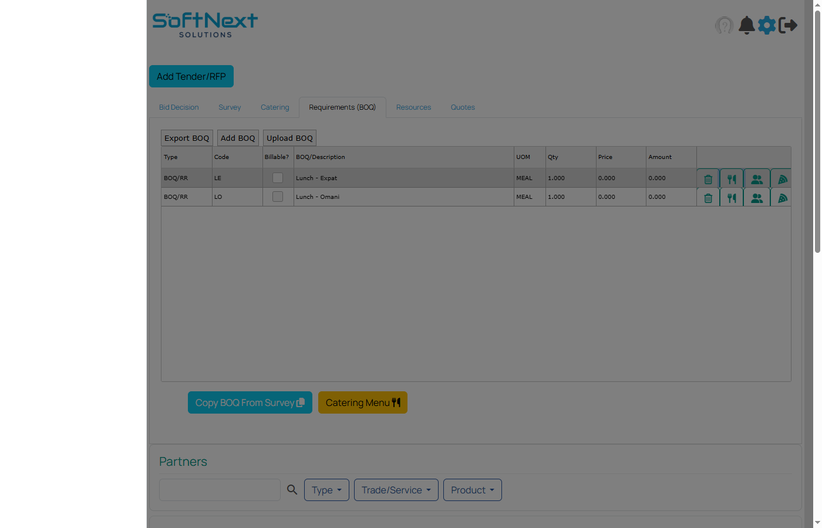
Task: Expand the Trade/Service dropdown
Action: coord(396,489)
